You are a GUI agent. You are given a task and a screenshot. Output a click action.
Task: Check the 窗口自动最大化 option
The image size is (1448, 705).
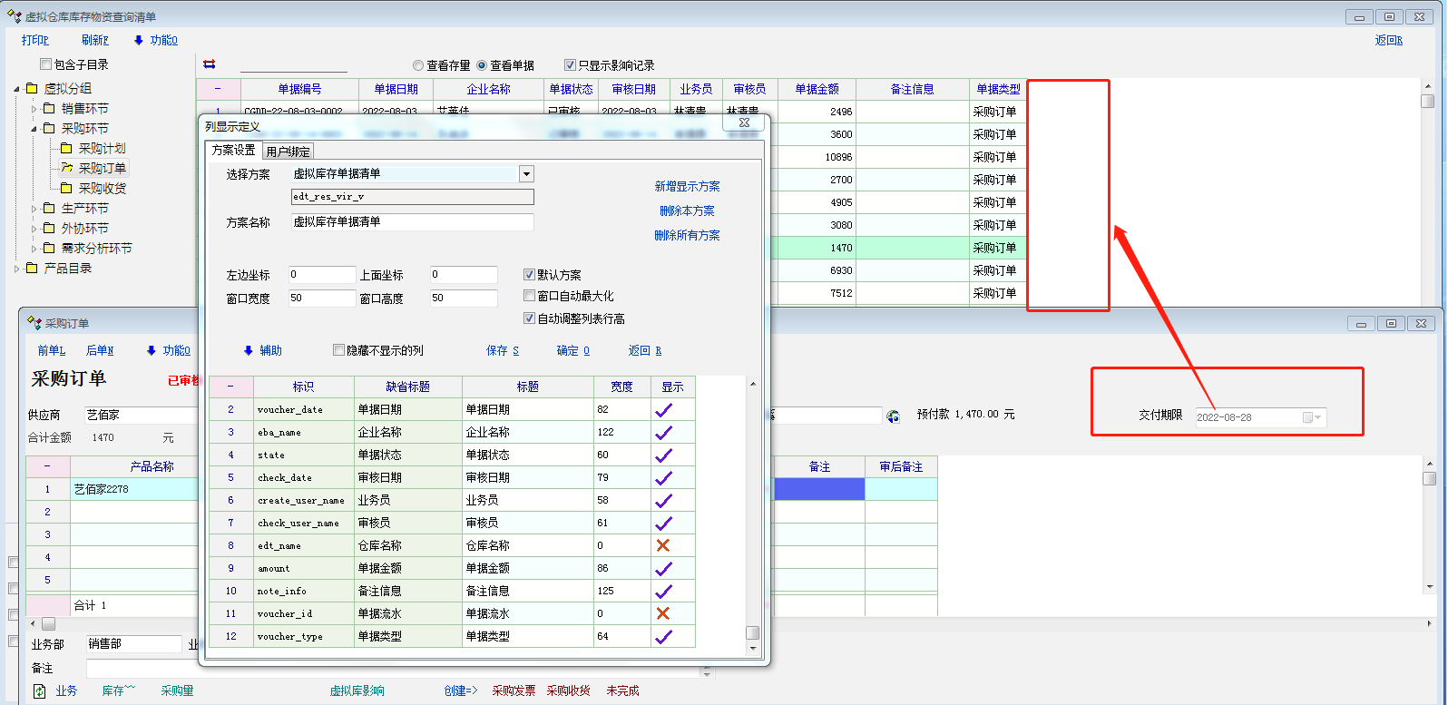point(529,296)
